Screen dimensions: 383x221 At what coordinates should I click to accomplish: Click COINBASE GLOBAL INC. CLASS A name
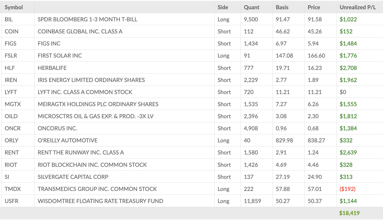click(80, 31)
